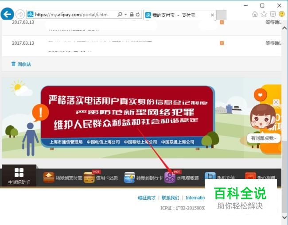Image resolution: width=288 pixels, height=225 pixels.
Task: Open the 联系我们 footer link
Action: click(170, 198)
